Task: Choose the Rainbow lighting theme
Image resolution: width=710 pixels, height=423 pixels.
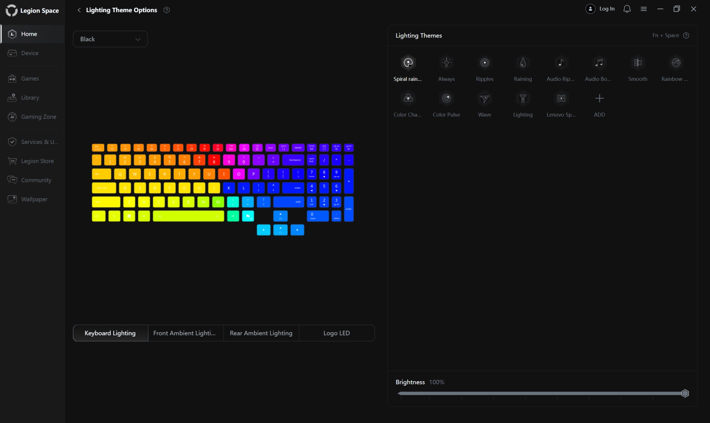Action: (x=676, y=63)
